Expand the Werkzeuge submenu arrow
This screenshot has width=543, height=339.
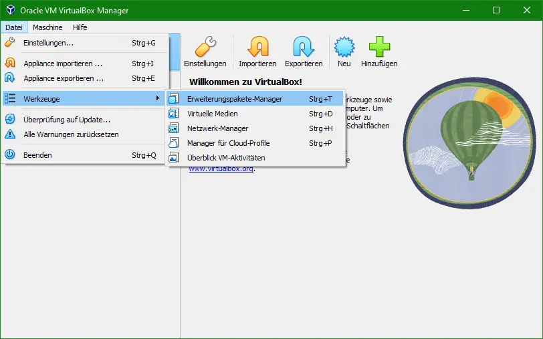point(158,99)
